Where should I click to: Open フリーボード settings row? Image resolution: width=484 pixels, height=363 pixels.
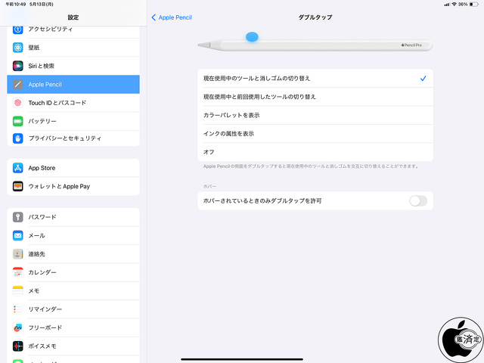[73, 327]
